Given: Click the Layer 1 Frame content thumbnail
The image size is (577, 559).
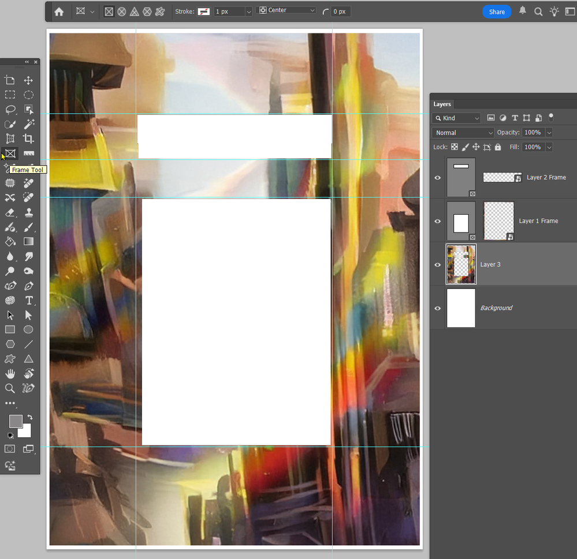Looking at the screenshot, I should pos(498,222).
